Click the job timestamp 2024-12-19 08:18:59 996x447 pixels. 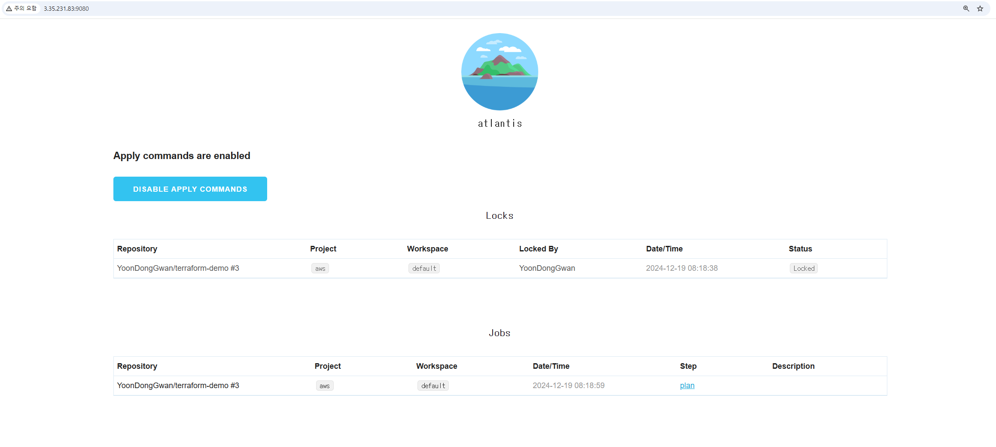(x=568, y=386)
